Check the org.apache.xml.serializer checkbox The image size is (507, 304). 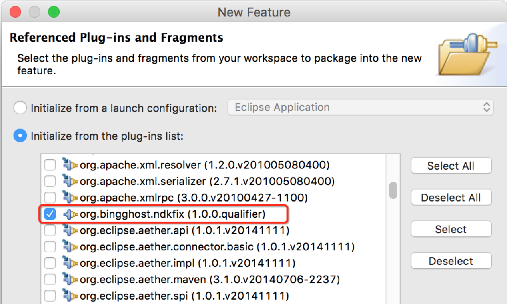(x=50, y=181)
